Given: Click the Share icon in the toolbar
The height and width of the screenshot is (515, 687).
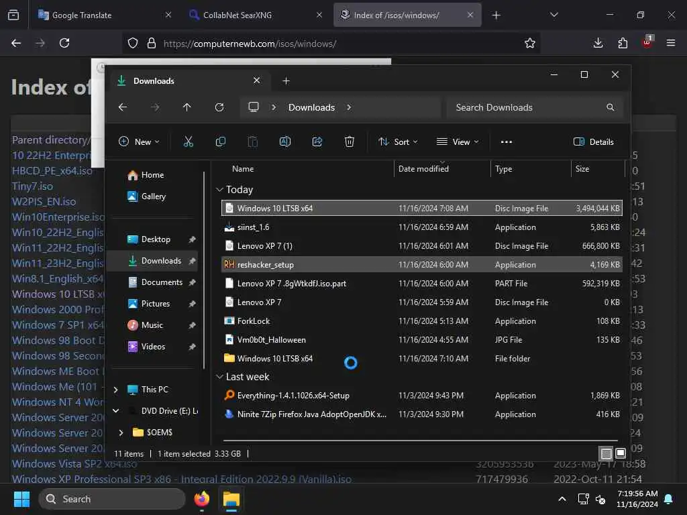Looking at the screenshot, I should point(317,141).
